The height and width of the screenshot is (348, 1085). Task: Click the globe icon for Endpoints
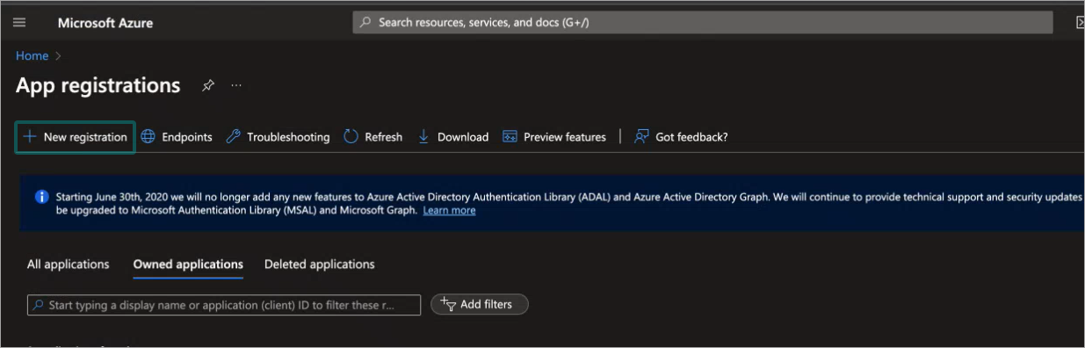(x=148, y=137)
